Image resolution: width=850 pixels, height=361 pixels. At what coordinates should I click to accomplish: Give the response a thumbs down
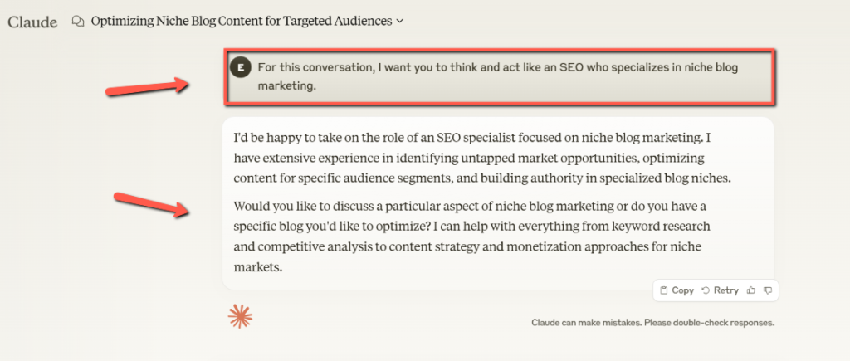(x=768, y=290)
